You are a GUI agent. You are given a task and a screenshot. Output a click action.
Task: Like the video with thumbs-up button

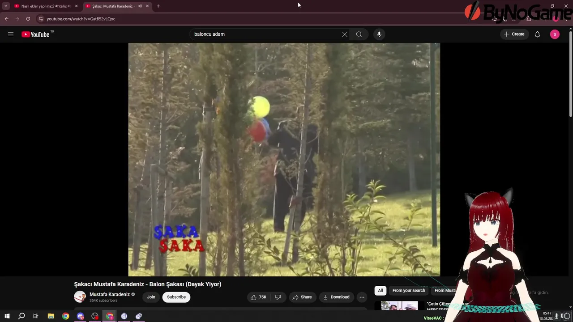pyautogui.click(x=259, y=297)
